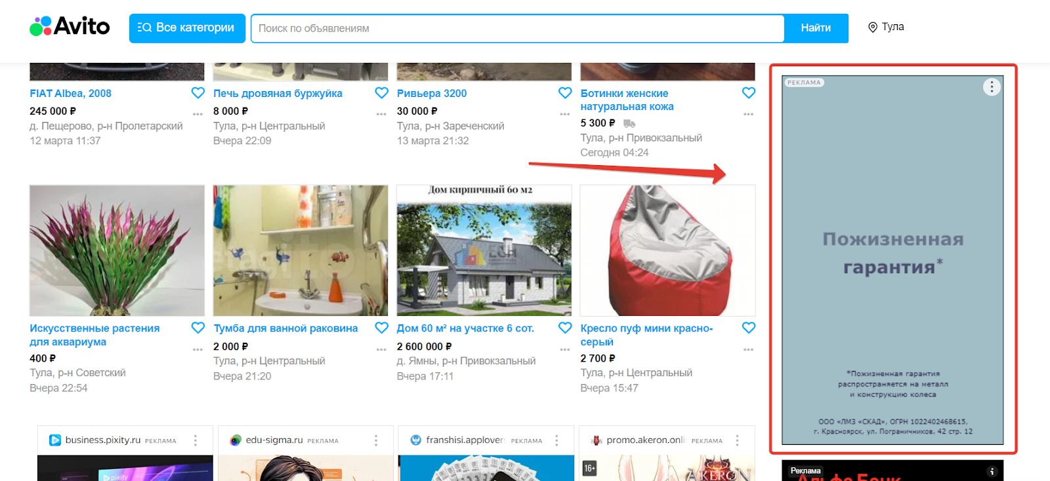Open menu of business.pixity.ru ad
This screenshot has height=481, width=1050.
coord(196,440)
